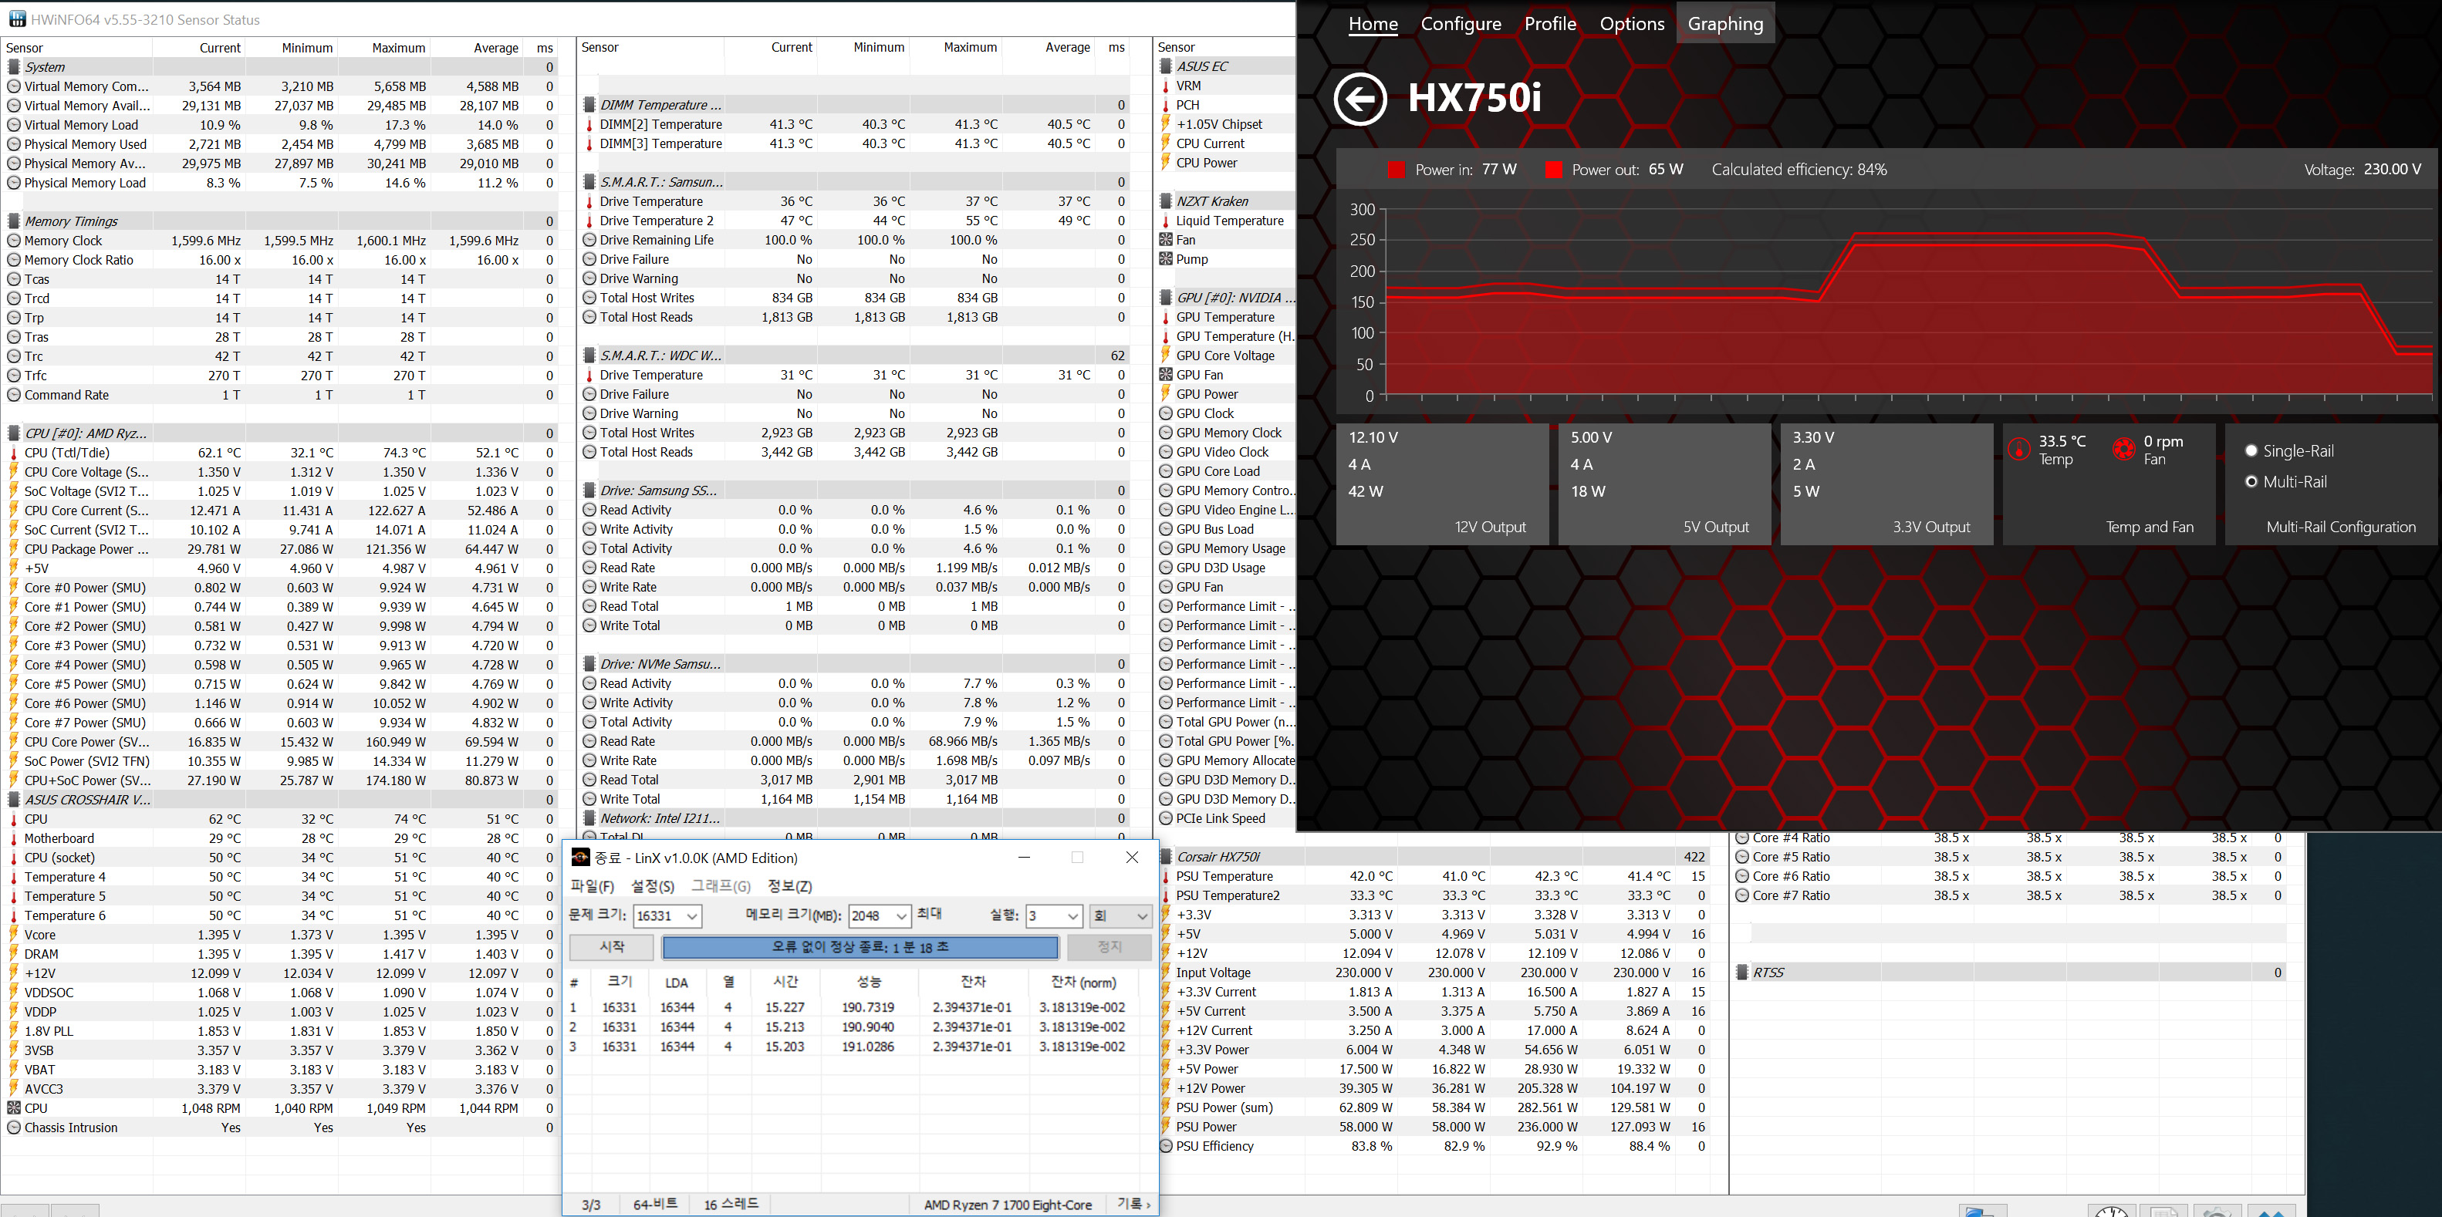Open the run count 3 dropdown
The width and height of the screenshot is (2442, 1217).
coord(1072,916)
